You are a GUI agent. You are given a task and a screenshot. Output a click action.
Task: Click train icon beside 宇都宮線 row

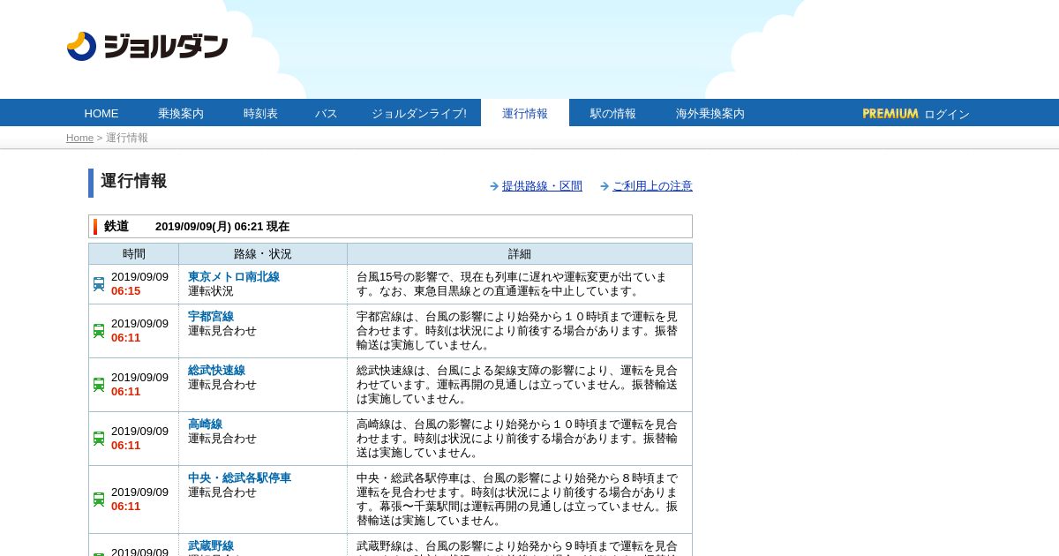point(99,331)
